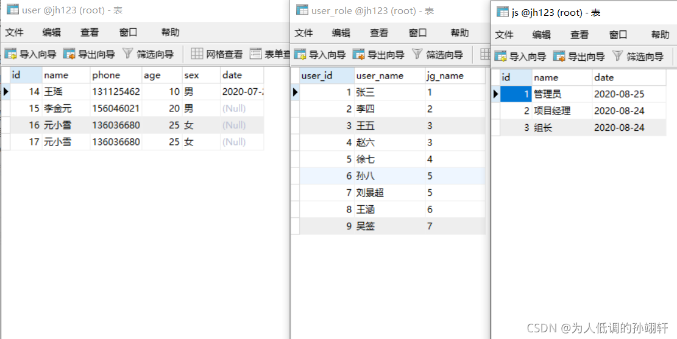Click Filter Wizard funnel icon in js window
The height and width of the screenshot is (339, 677).
tap(618, 55)
